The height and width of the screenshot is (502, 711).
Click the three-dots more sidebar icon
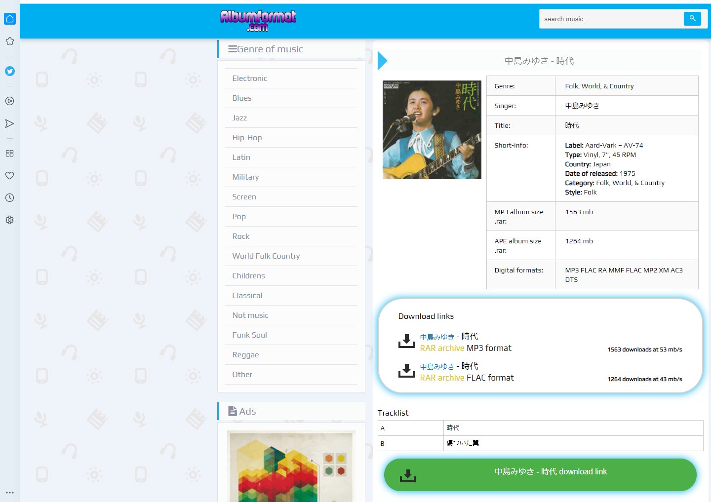coord(9,493)
